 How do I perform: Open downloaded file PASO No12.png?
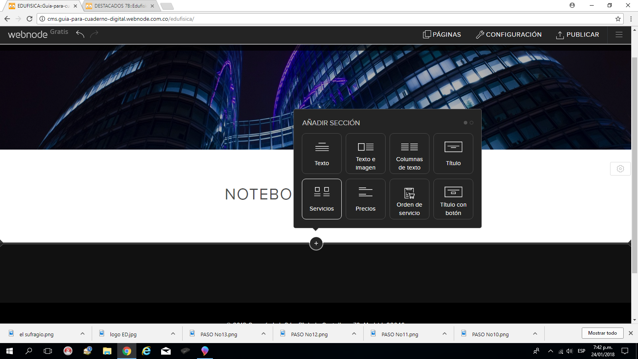[309, 334]
